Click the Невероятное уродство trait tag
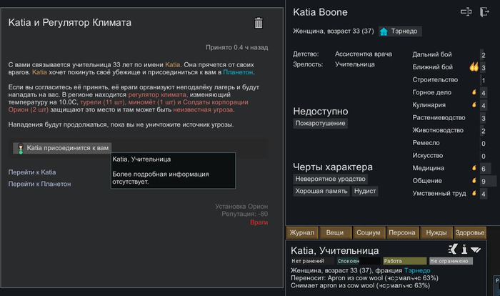 331,179
